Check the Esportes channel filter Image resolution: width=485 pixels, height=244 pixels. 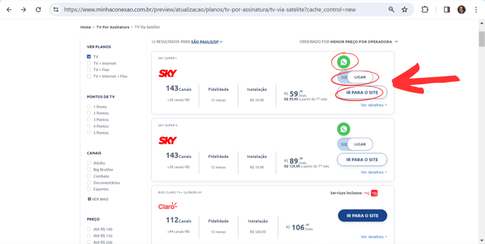[x=89, y=189]
